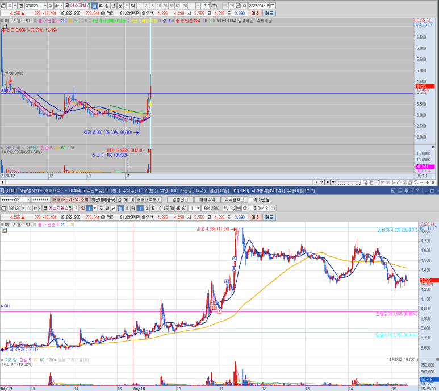Viewport: 439px width, 391px height.
Task: Click the T font icon in the 0606 title bar
Action: [412, 190]
